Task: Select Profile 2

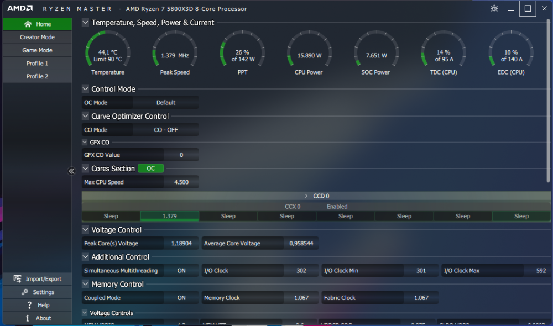Action: click(x=38, y=76)
